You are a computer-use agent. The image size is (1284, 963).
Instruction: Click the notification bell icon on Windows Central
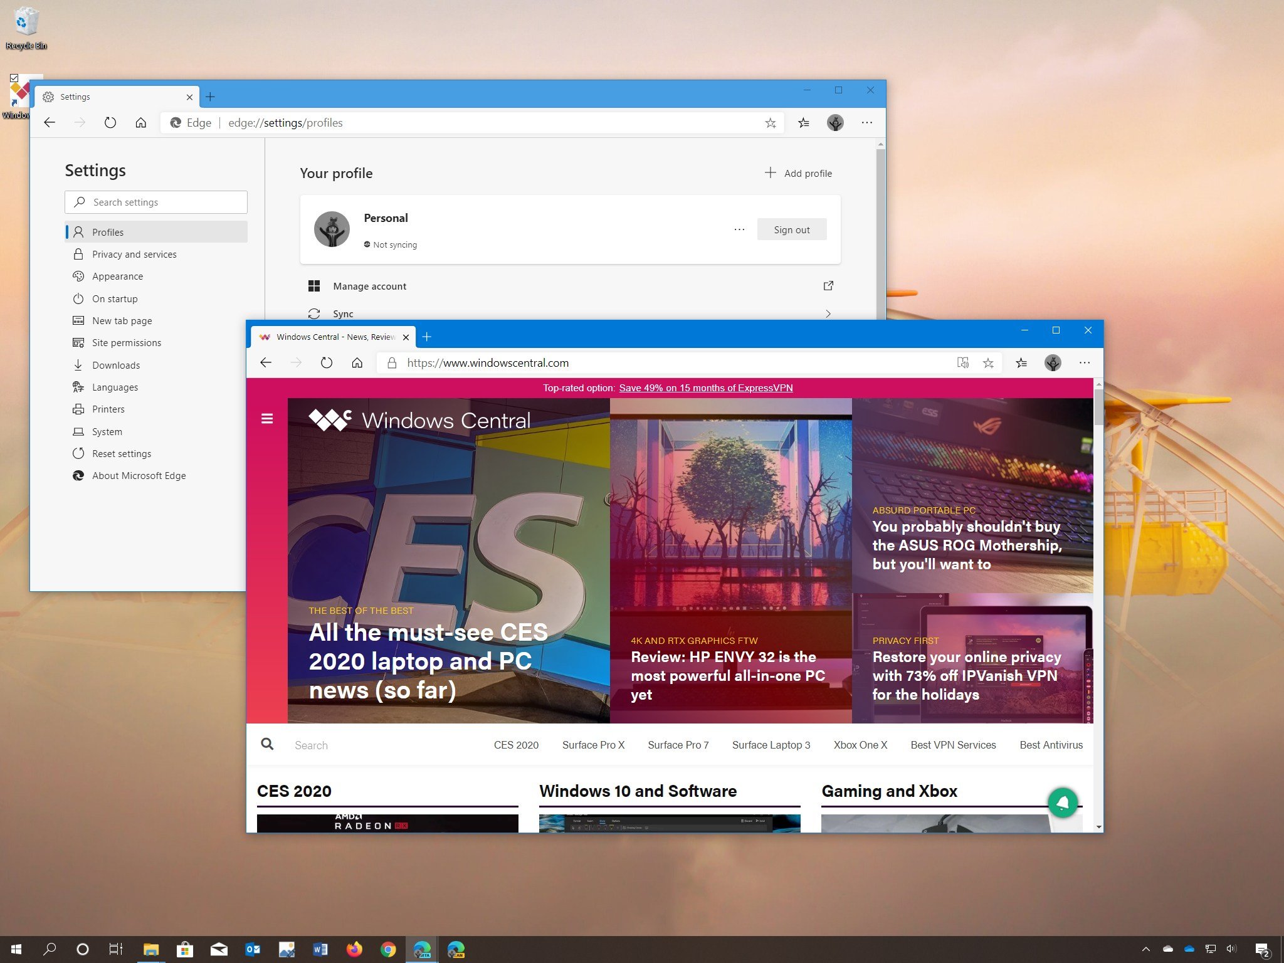tap(1063, 803)
